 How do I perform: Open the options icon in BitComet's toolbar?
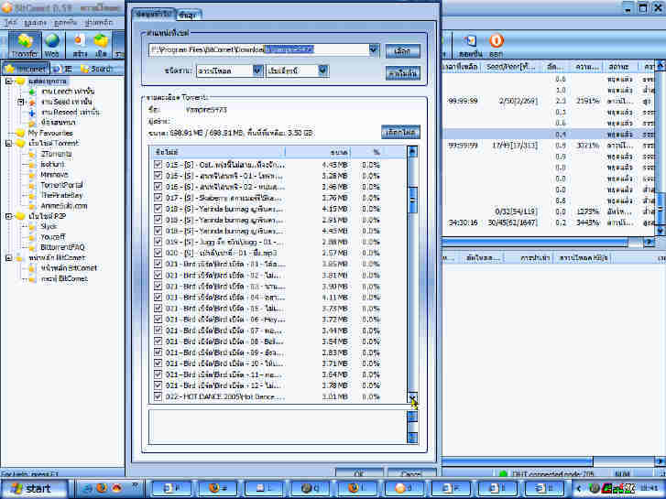(x=471, y=45)
